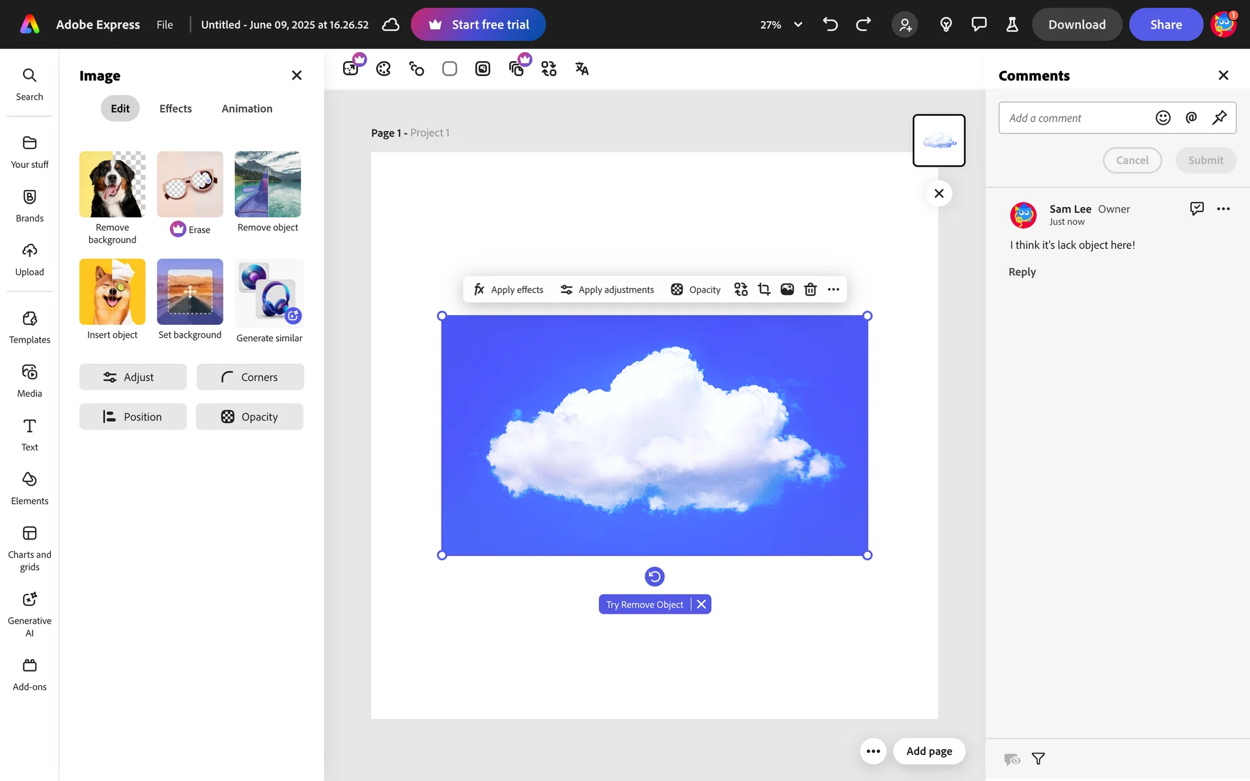Image resolution: width=1250 pixels, height=781 pixels.
Task: Delete image using trash icon
Action: coord(810,290)
